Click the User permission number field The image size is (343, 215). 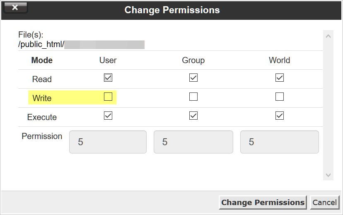click(108, 142)
